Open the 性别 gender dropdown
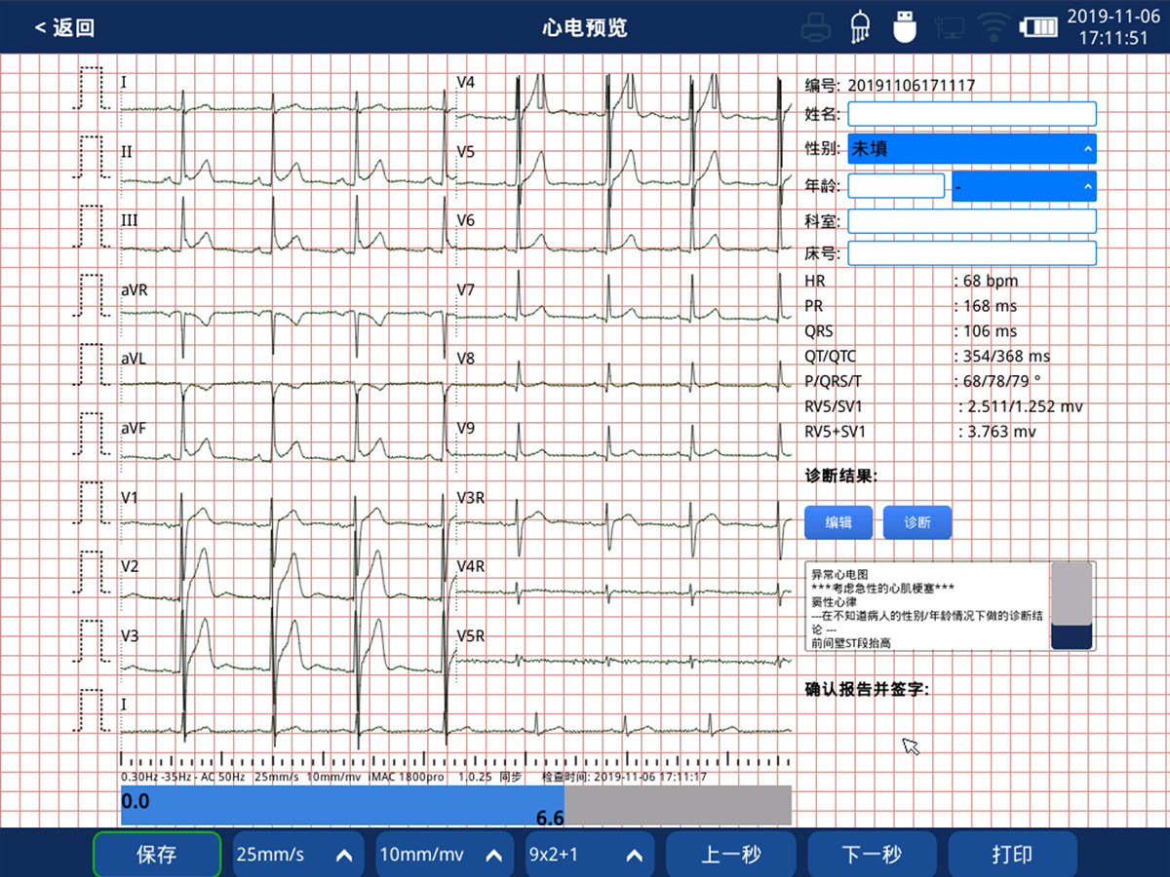The width and height of the screenshot is (1170, 877). point(971,149)
